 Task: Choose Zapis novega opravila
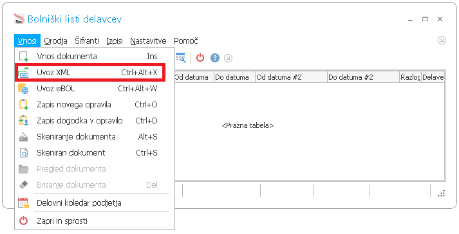(95, 104)
